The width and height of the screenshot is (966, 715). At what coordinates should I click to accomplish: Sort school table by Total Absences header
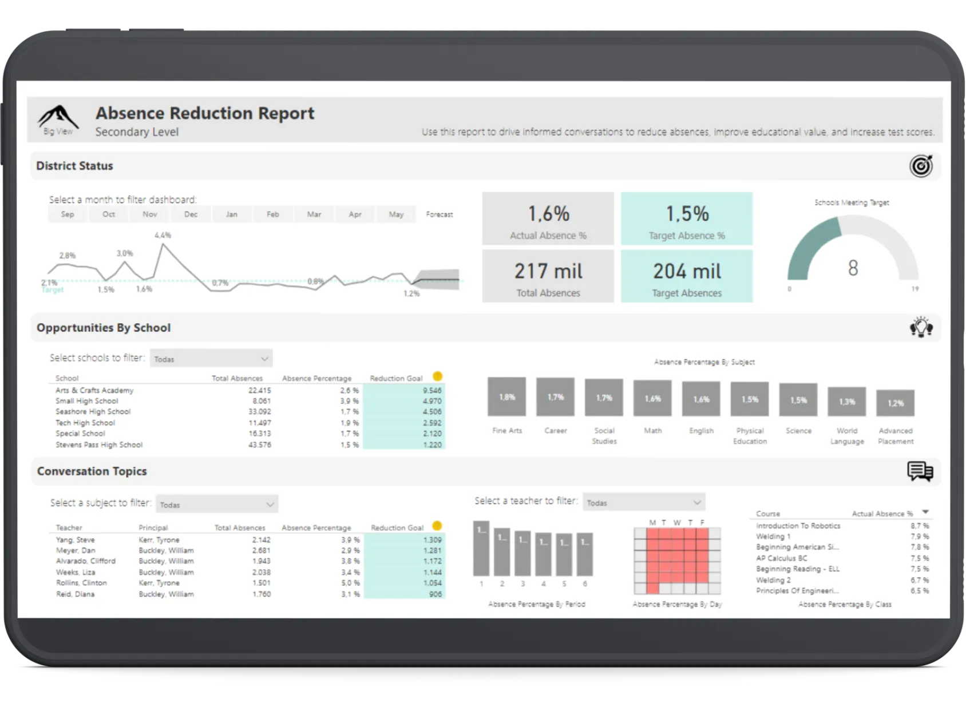[x=237, y=378]
